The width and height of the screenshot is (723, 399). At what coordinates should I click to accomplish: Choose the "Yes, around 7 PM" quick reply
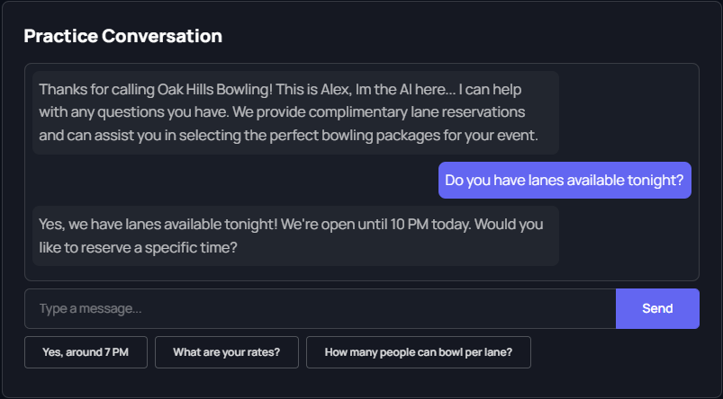[86, 352]
